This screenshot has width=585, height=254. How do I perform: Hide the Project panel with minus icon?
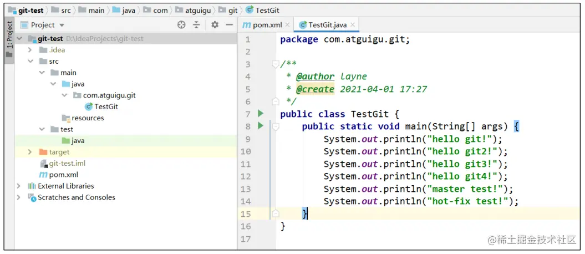click(x=229, y=25)
